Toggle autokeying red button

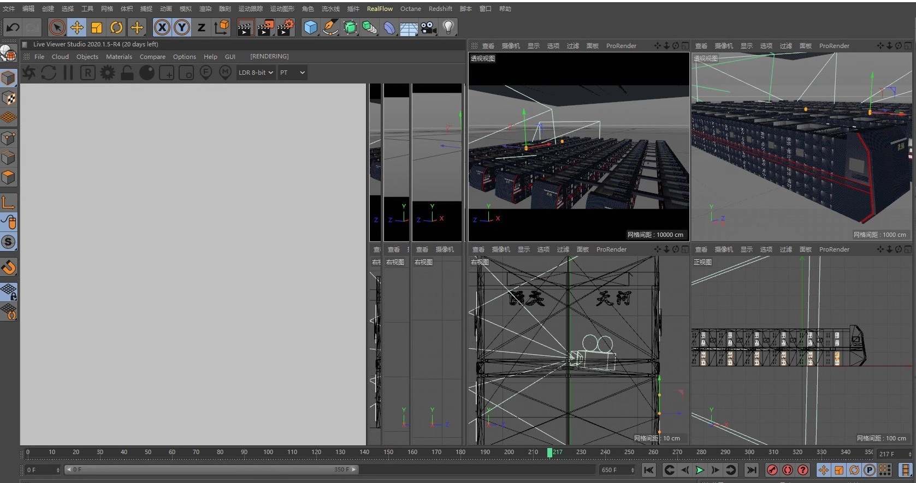787,470
